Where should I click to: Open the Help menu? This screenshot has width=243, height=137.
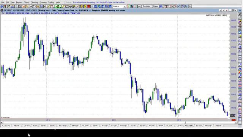point(58,2)
